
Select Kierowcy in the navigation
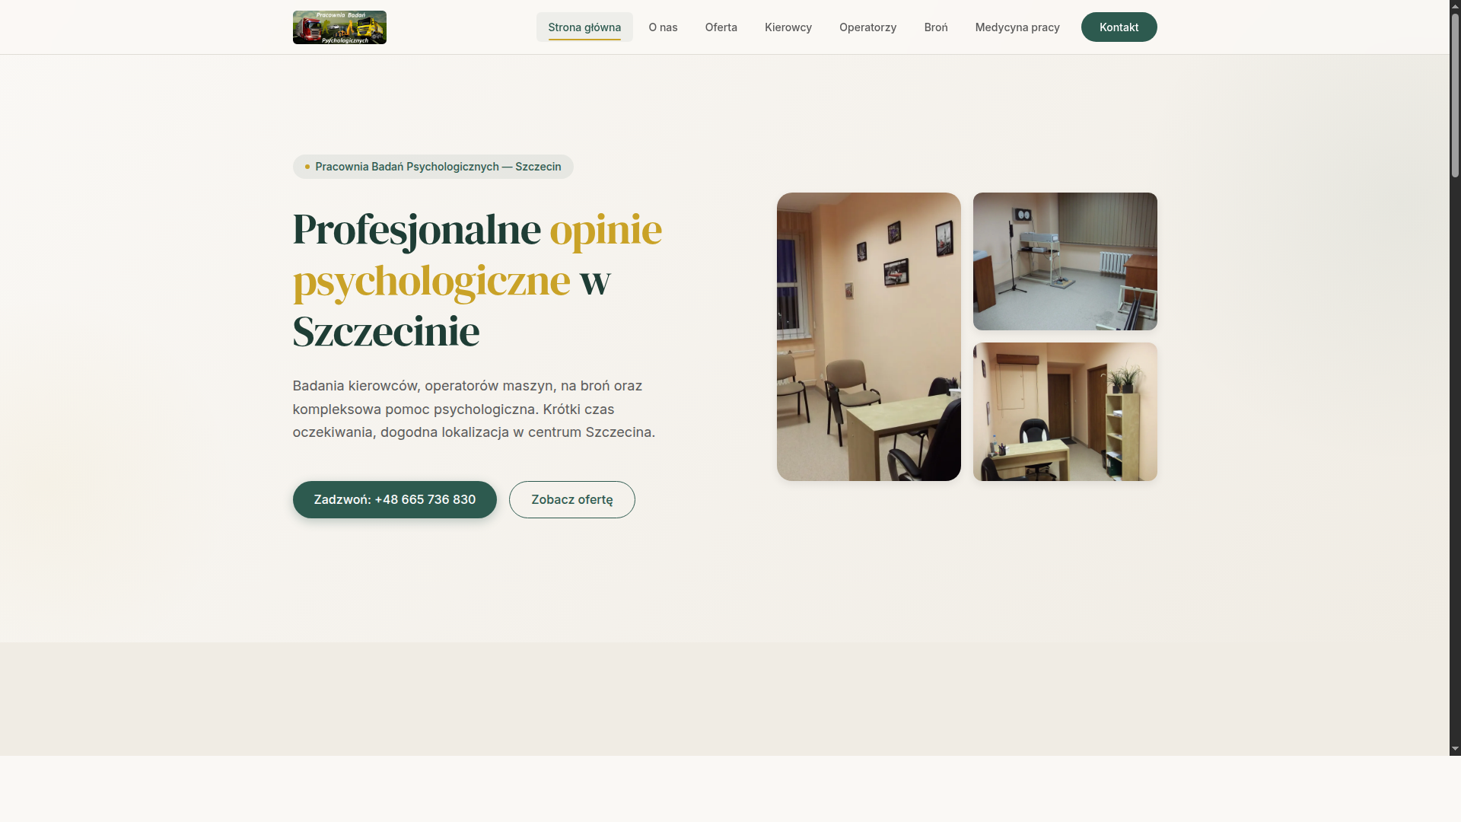coord(788,27)
